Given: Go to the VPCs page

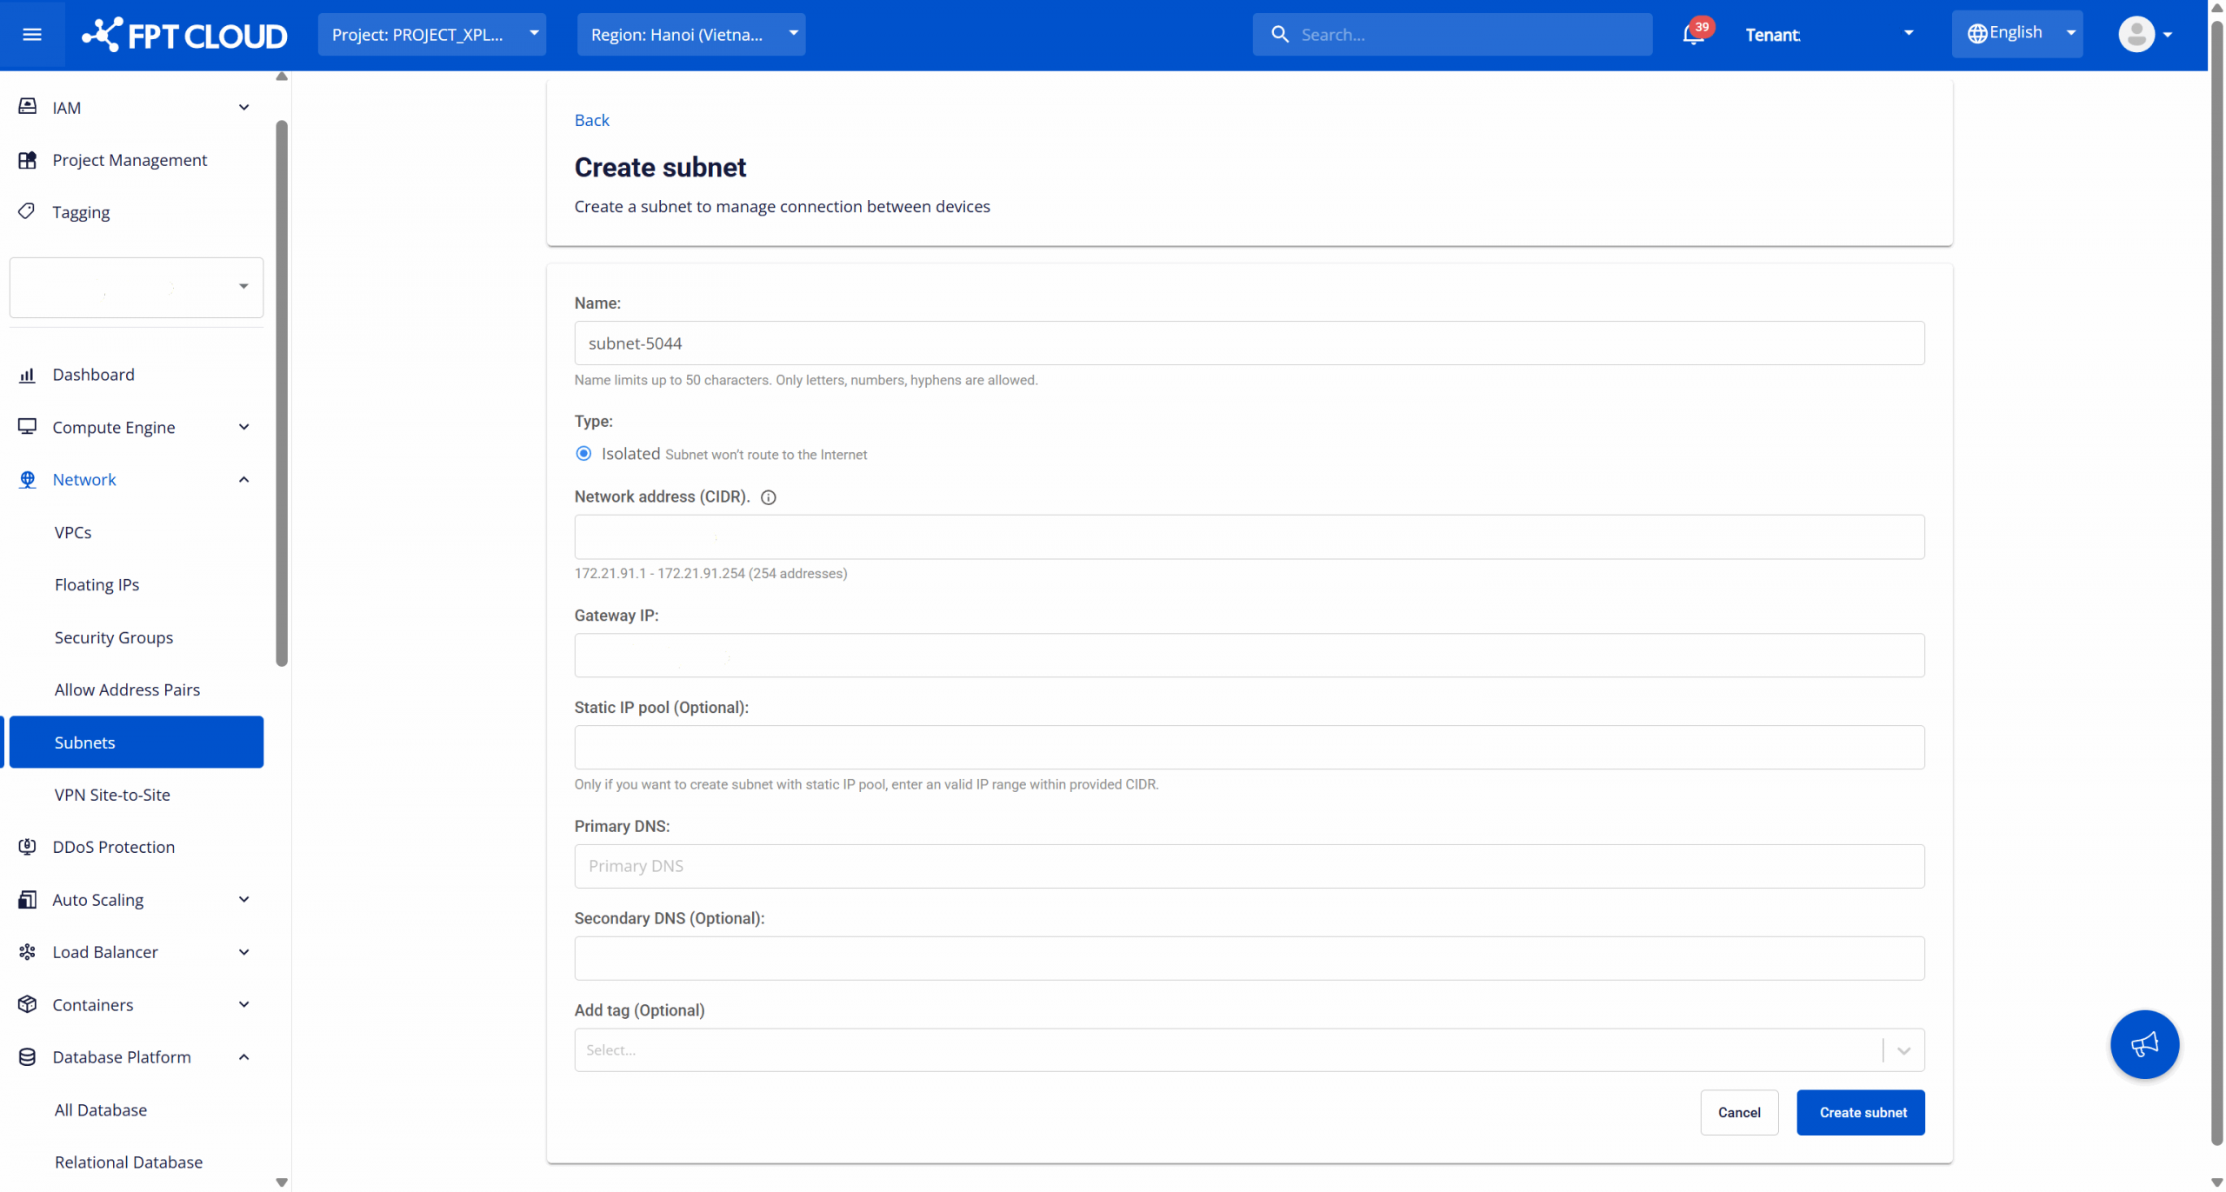Looking at the screenshot, I should pyautogui.click(x=73, y=532).
